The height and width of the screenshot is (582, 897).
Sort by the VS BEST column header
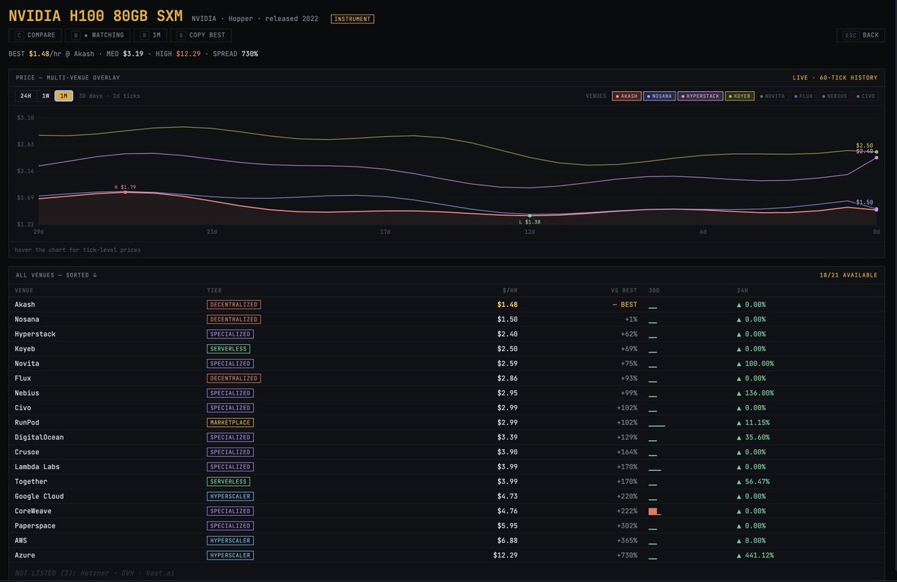point(623,290)
